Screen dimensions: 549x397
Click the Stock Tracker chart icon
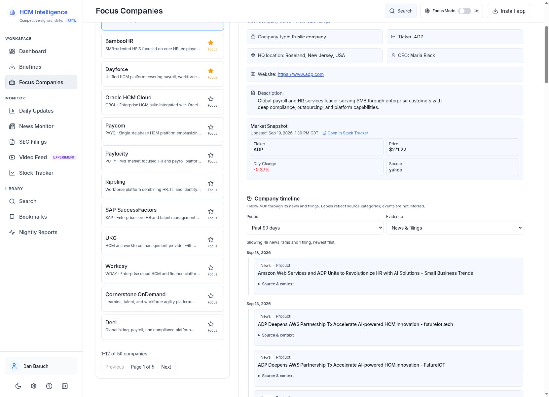(12, 173)
